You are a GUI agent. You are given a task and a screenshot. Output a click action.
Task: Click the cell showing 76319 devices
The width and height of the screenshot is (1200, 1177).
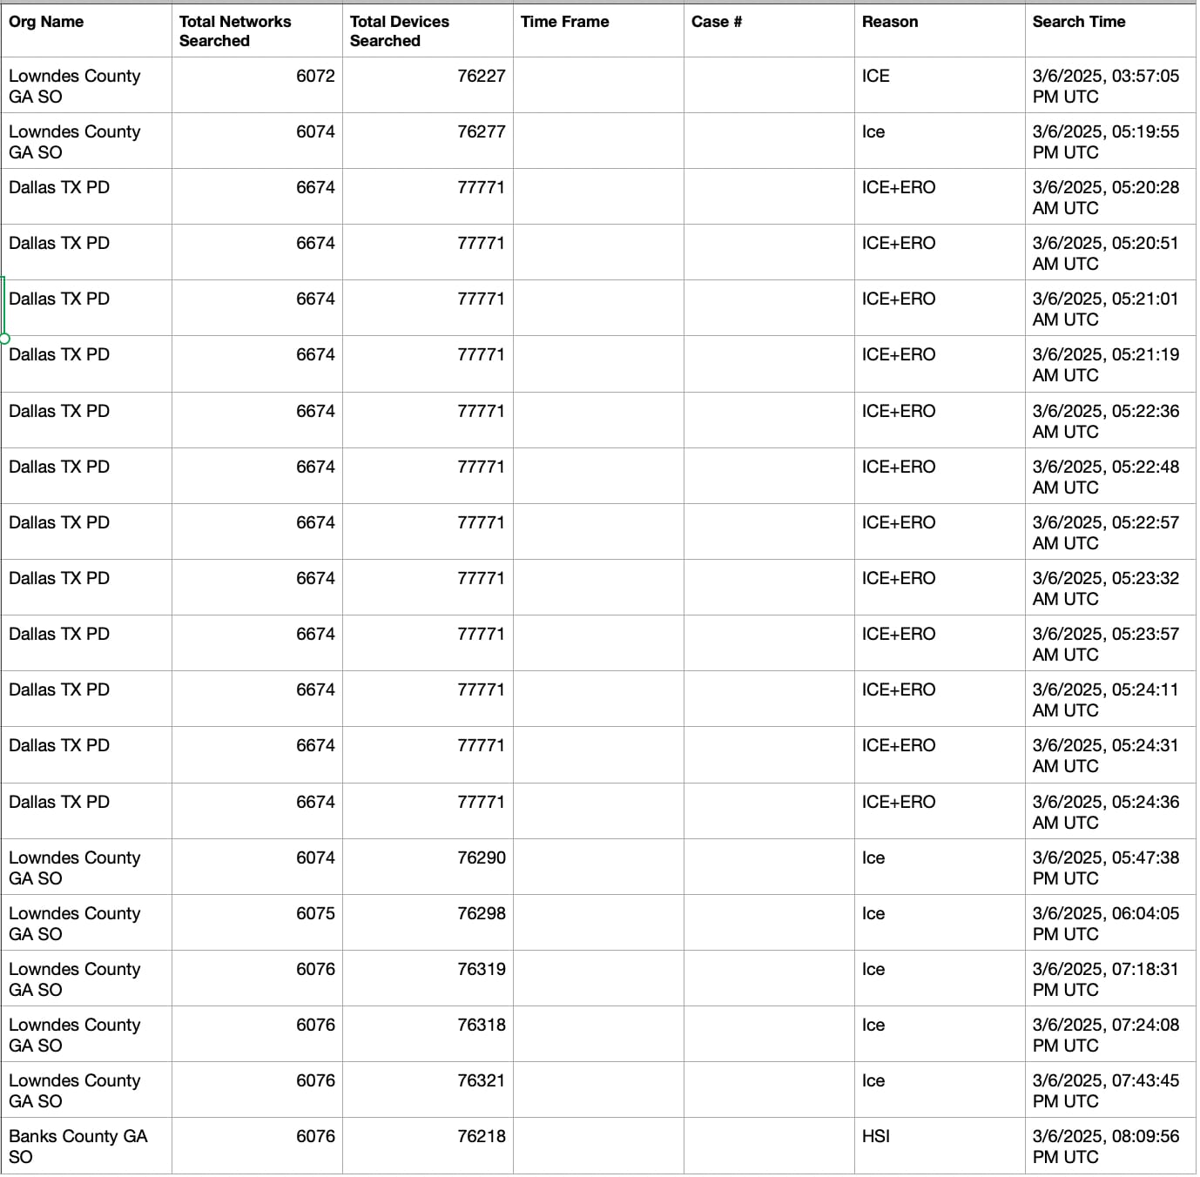[x=428, y=979]
